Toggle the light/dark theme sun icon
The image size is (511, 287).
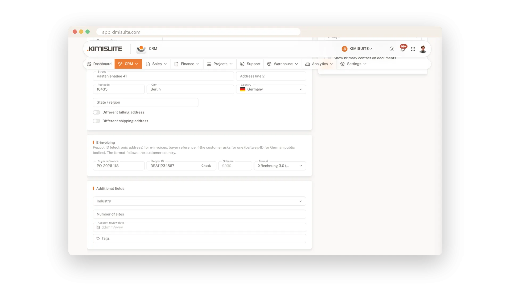click(x=392, y=49)
